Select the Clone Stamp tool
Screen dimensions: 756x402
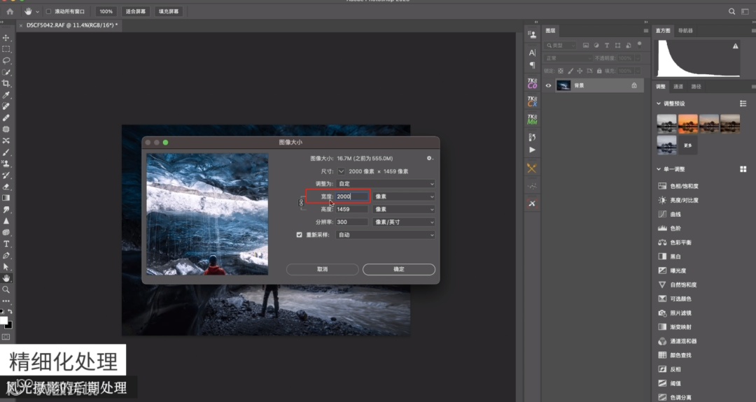(x=6, y=164)
